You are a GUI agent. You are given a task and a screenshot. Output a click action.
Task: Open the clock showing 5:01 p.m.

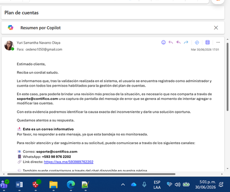click(x=206, y=185)
